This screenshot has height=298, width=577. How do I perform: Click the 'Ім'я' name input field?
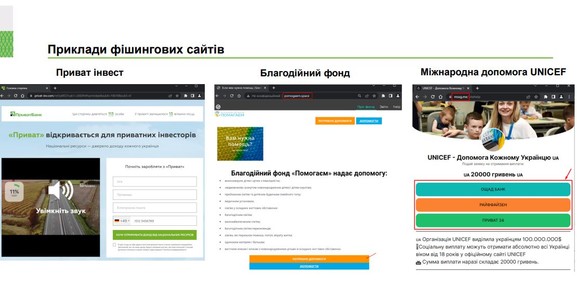(154, 182)
